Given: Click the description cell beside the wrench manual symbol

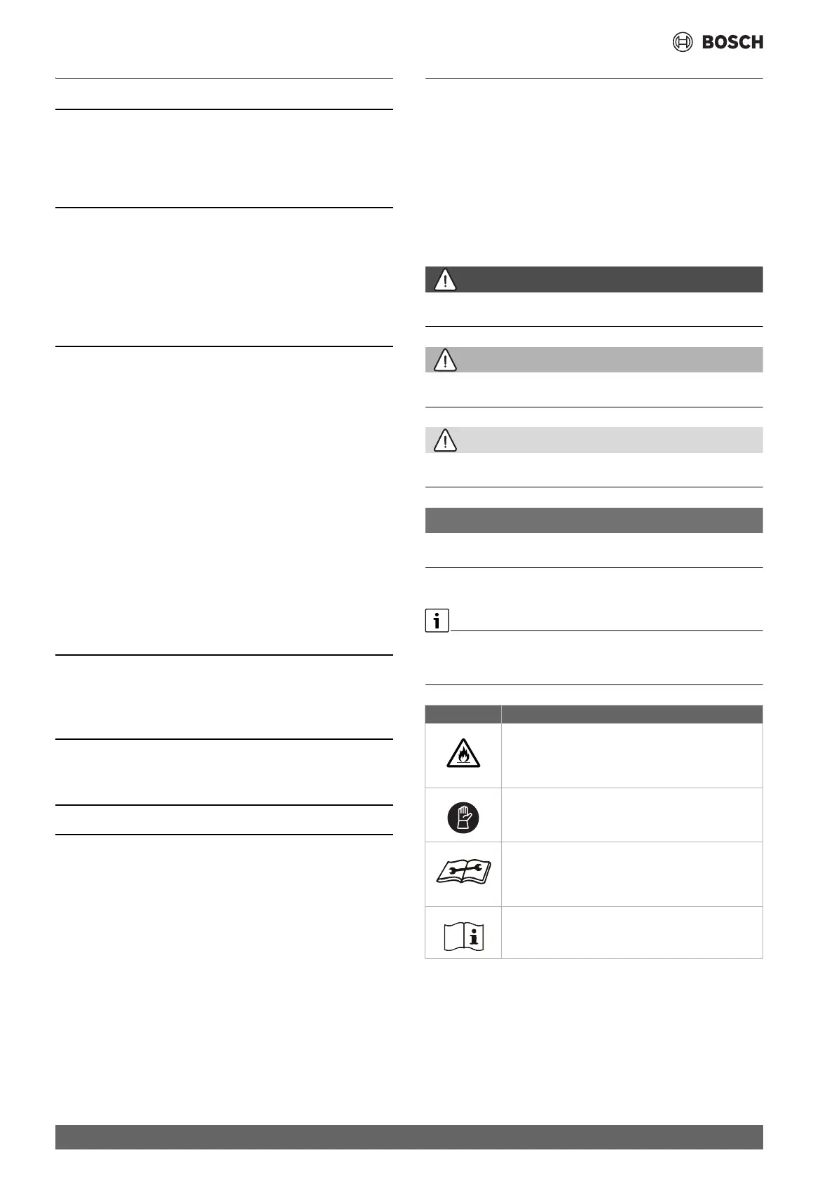Looking at the screenshot, I should click(x=631, y=874).
